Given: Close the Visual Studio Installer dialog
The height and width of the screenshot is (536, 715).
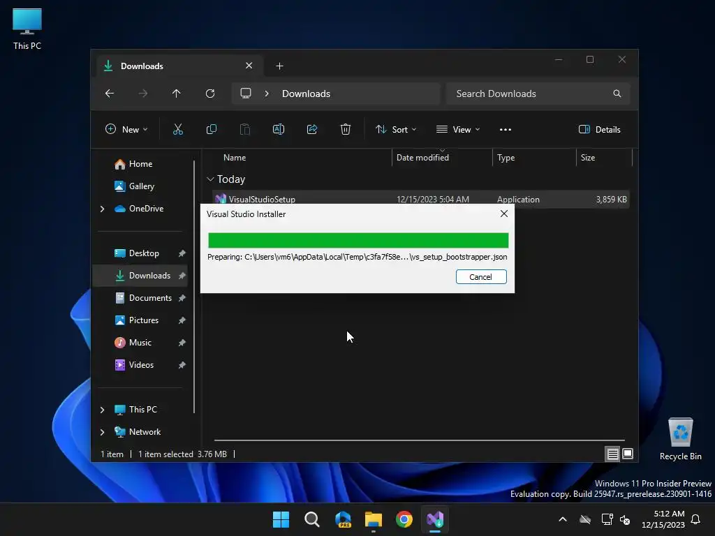Looking at the screenshot, I should click(504, 214).
